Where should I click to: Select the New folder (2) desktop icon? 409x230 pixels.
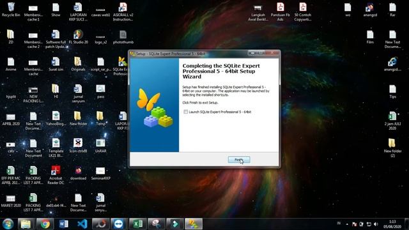(392, 148)
